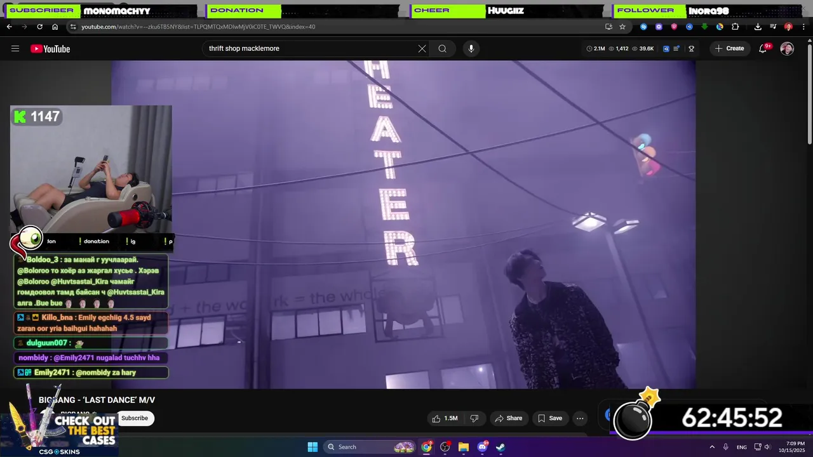Screen dimensions: 813x457
Task: Share the LAST DANCE video
Action: 508,418
